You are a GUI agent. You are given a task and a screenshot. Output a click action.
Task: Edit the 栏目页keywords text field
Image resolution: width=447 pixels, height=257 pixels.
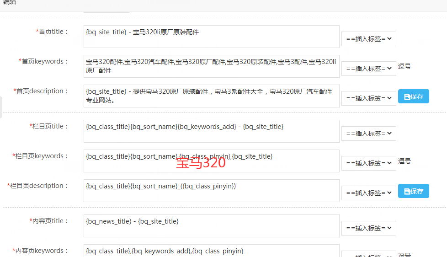(212, 161)
